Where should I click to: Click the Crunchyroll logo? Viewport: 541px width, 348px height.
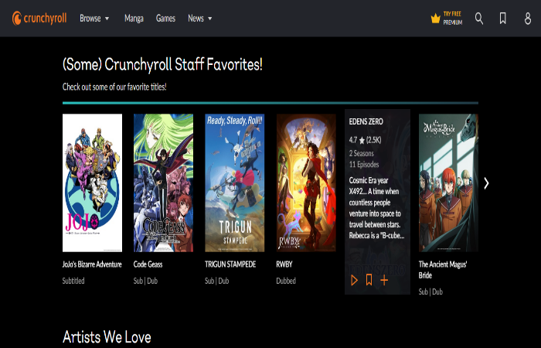tap(39, 19)
